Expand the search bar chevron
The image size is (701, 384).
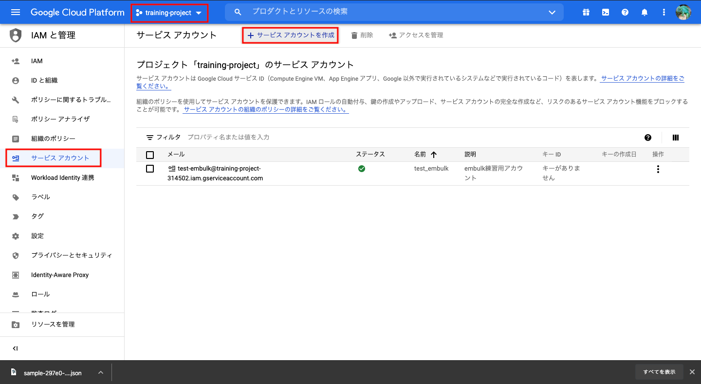(552, 12)
